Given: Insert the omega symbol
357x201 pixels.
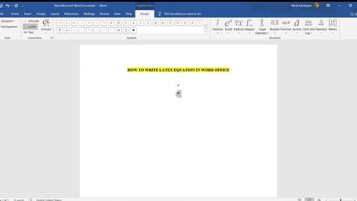Looking at the screenshot, I should tap(67, 30).
